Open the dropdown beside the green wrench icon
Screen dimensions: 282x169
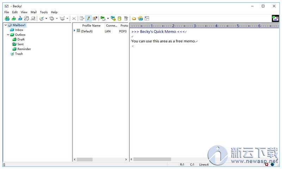(x=108, y=18)
